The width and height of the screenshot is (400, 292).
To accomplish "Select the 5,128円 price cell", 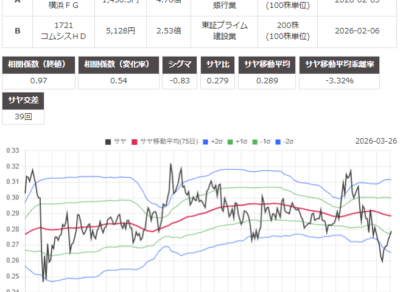I will 122,30.
